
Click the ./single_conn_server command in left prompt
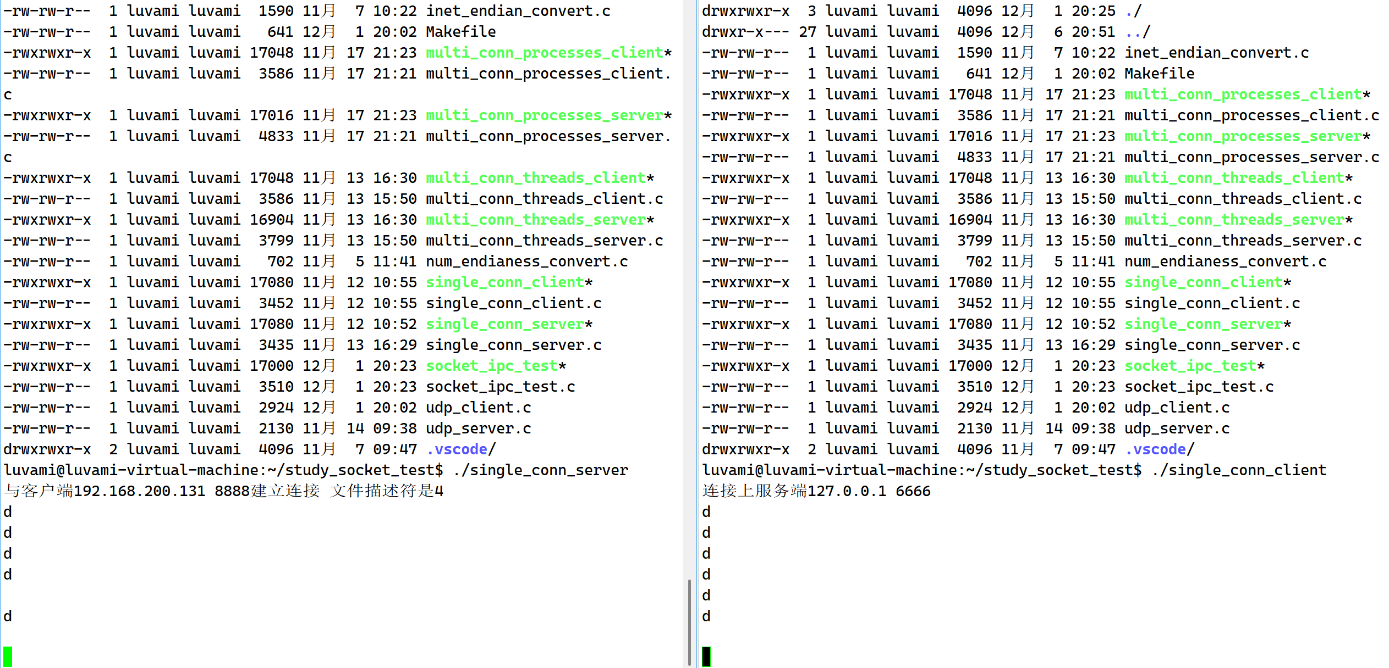[541, 470]
